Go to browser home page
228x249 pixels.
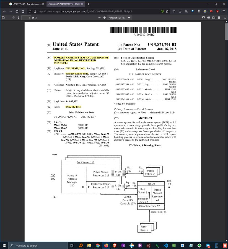pyautogui.click(x=23, y=11)
